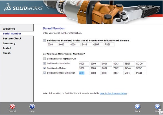Click Motion serial field containing 9FBC
The width and height of the screenshot is (163, 115).
(x=141, y=68)
